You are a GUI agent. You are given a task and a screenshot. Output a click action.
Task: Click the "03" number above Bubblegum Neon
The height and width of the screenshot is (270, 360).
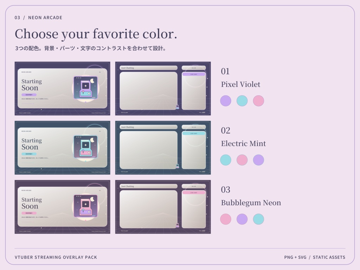(225, 190)
